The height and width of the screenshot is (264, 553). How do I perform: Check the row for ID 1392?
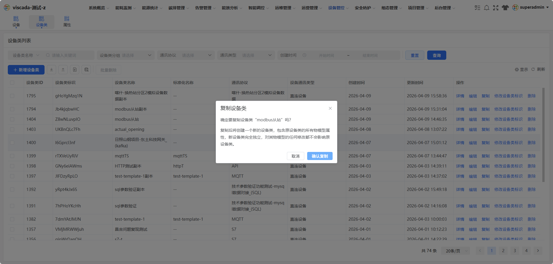12,189
